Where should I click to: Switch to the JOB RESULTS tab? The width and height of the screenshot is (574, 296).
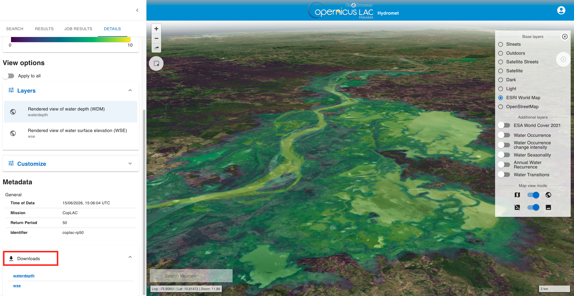pos(78,29)
